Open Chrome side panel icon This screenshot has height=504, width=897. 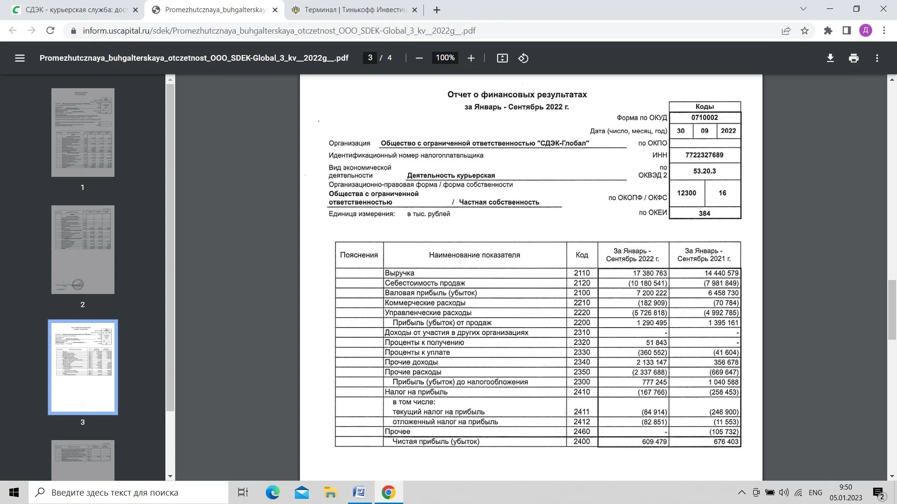tap(847, 30)
